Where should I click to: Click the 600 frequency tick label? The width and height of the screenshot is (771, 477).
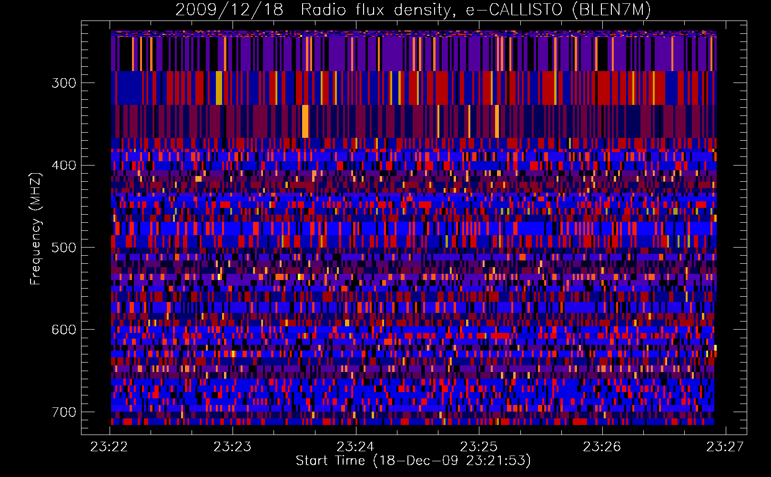pyautogui.click(x=64, y=330)
